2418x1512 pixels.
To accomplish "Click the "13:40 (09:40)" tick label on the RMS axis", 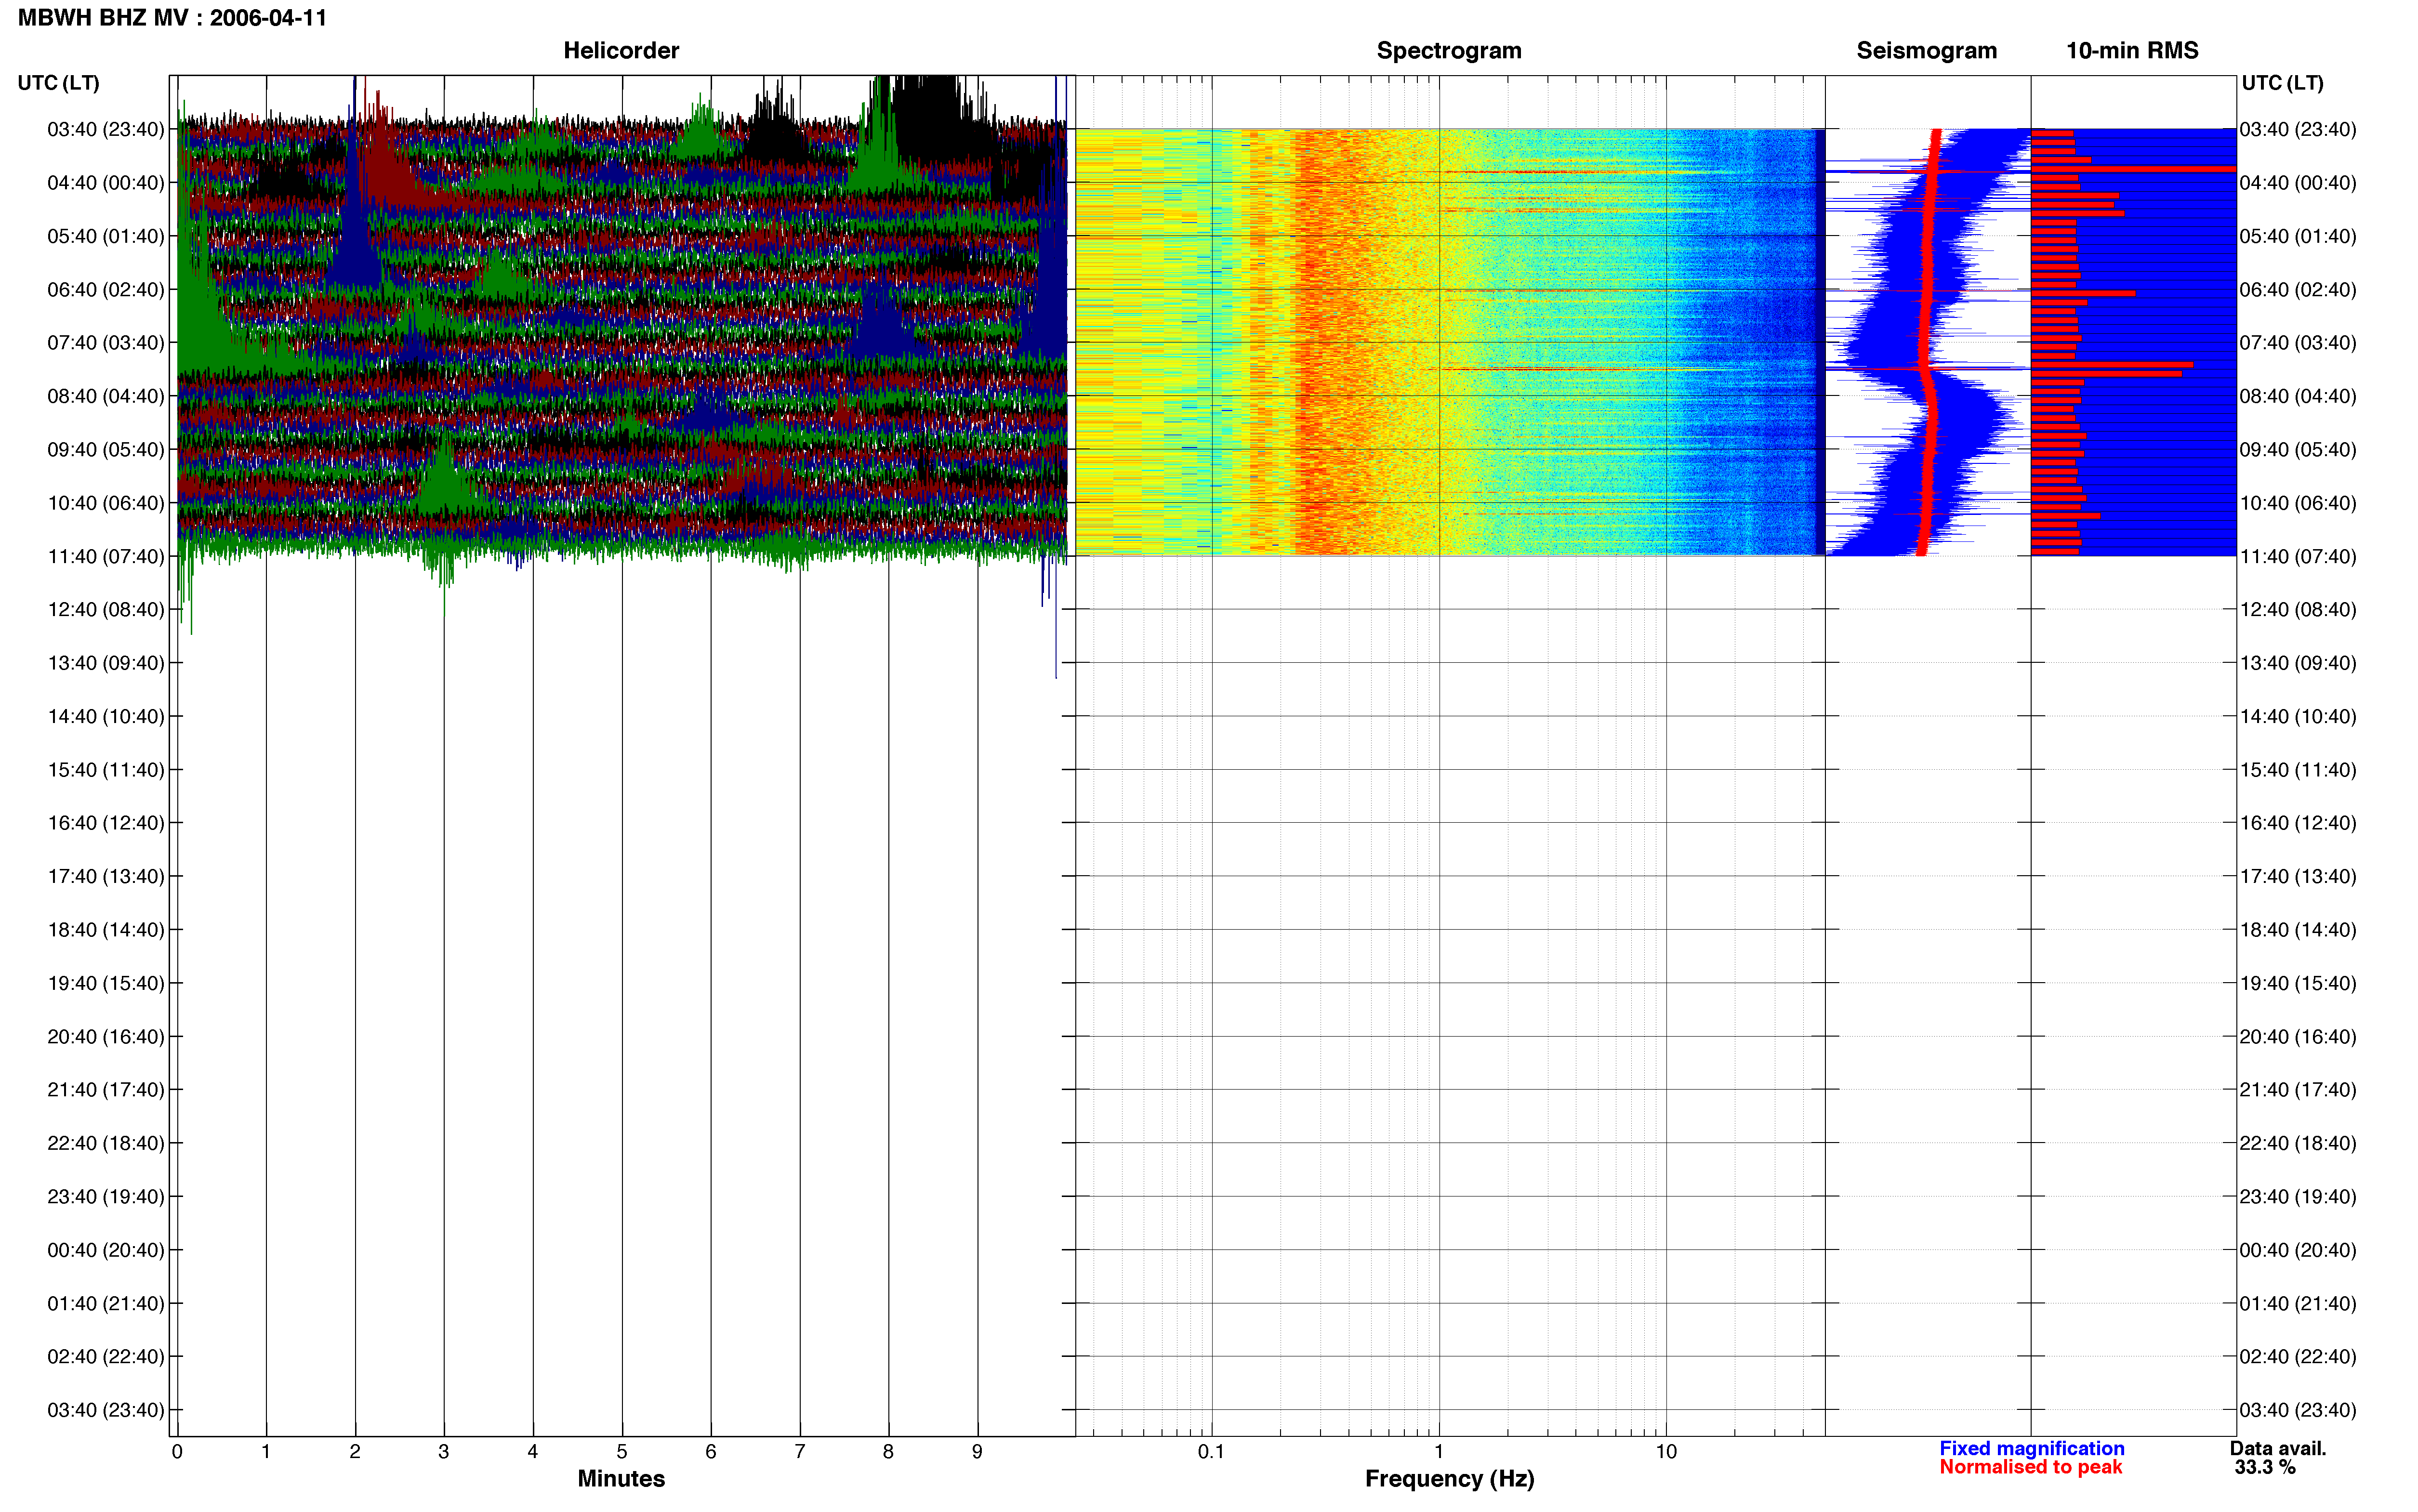I will click(2298, 663).
